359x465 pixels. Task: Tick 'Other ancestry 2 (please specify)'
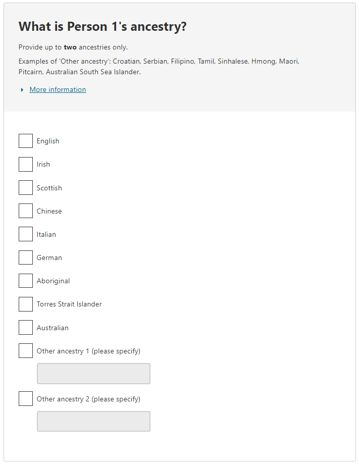click(x=25, y=398)
